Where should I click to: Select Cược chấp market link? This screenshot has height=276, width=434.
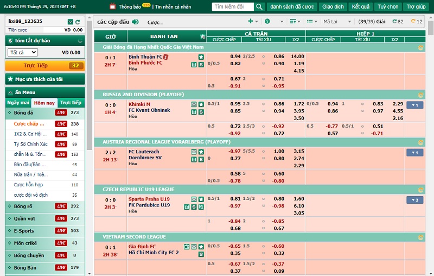29,124
